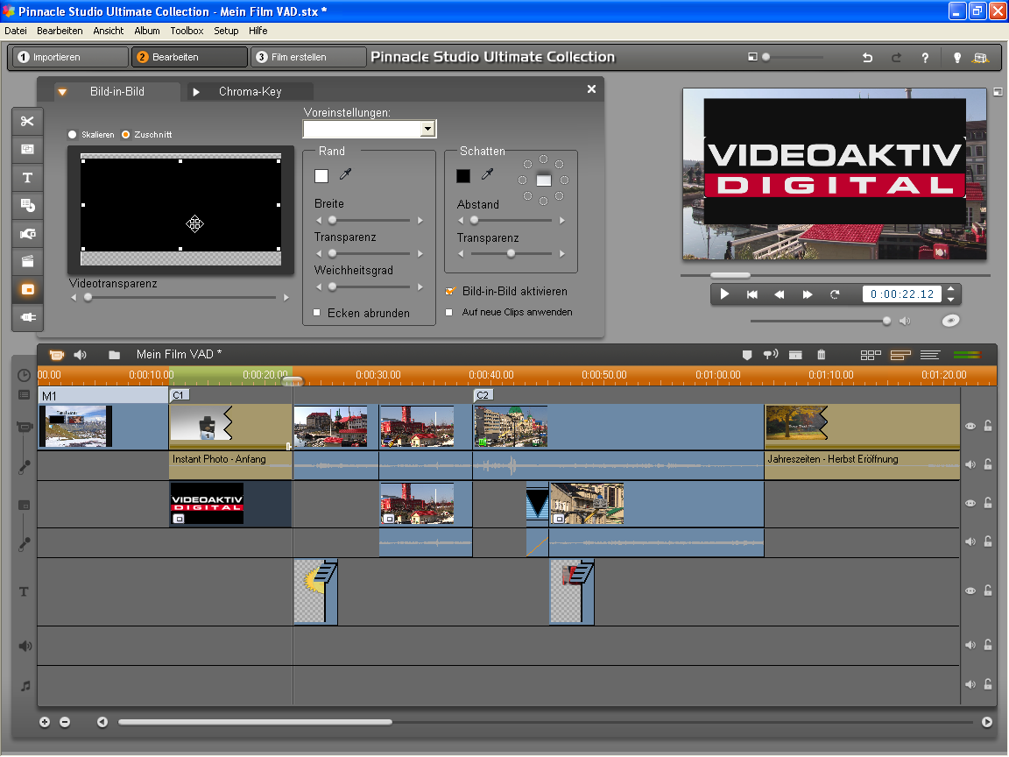The image size is (1009, 757).
Task: Hide the title track eye icon
Action: pos(970,591)
